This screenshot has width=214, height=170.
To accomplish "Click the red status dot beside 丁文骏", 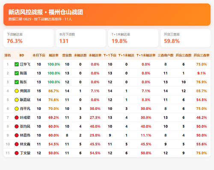I will pyautogui.click(x=17, y=153).
